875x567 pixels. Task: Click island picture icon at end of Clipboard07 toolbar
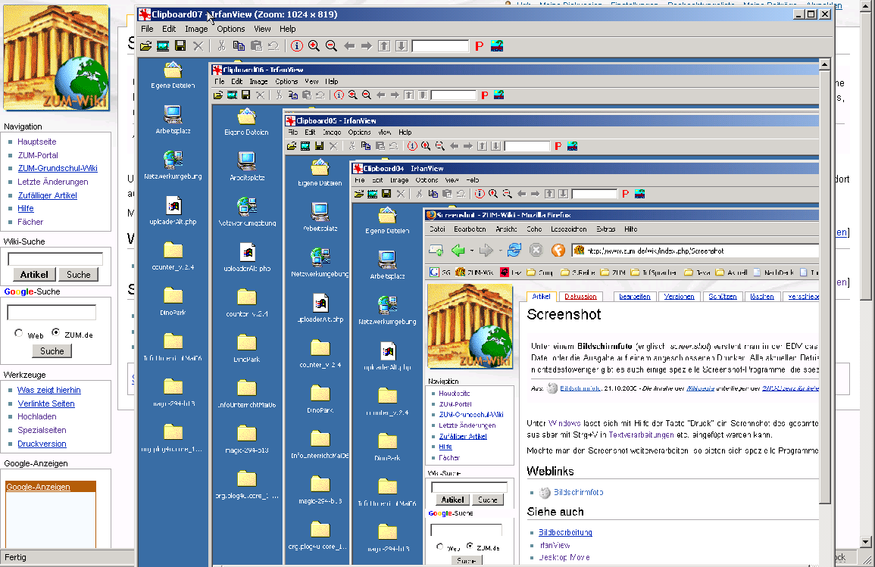[497, 46]
